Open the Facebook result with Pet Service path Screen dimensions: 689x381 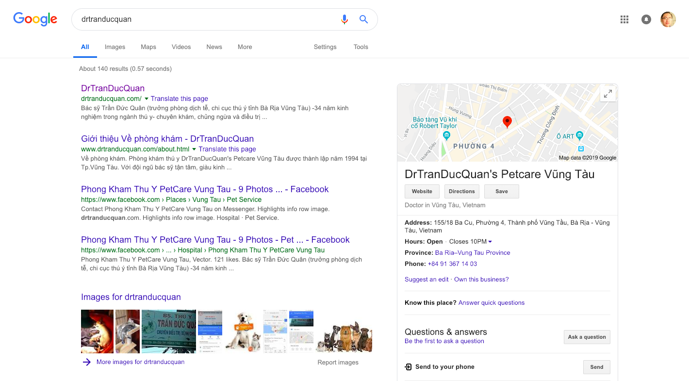pos(205,189)
